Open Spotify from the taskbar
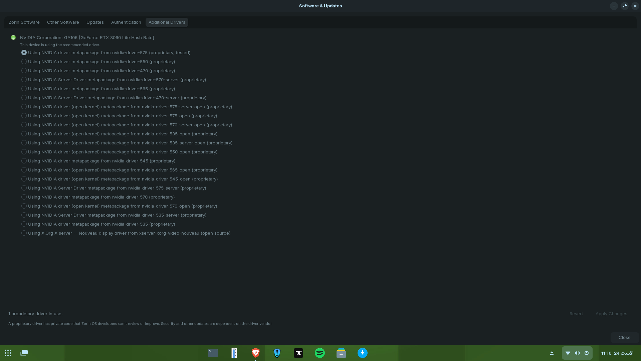 coord(320,353)
